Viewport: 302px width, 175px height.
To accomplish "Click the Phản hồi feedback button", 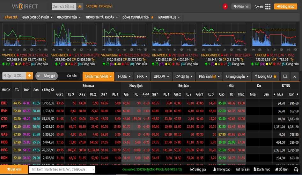I will [241, 7].
